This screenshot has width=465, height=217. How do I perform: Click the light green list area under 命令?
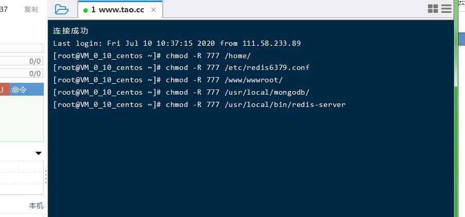click(22, 117)
